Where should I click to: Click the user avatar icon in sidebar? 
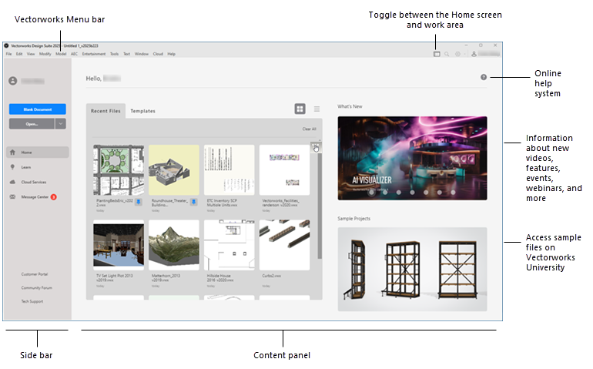point(12,81)
